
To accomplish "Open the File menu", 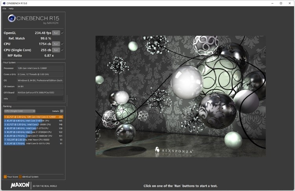I will click(4, 8).
